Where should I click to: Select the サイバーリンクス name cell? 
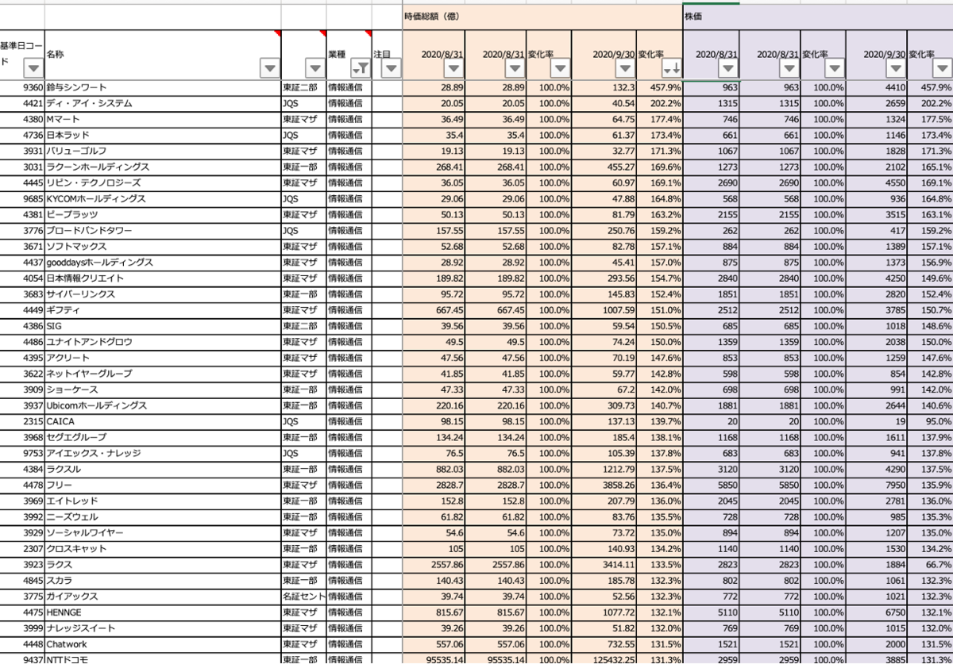point(163,294)
